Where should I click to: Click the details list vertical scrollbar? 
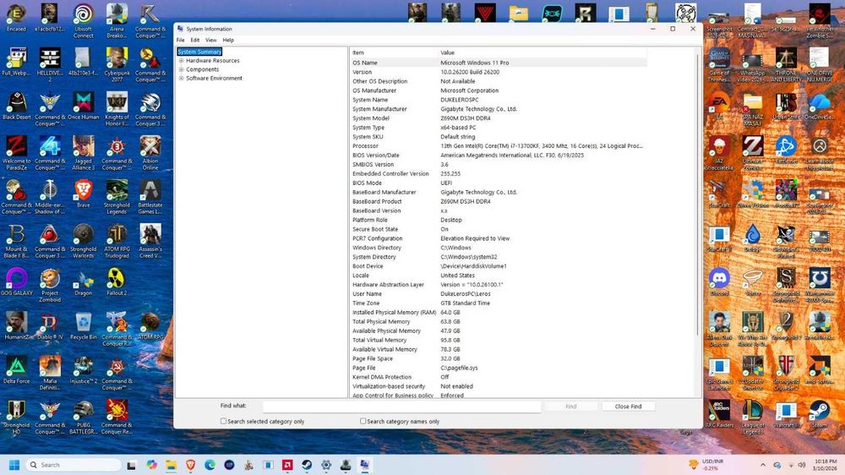pos(698,194)
